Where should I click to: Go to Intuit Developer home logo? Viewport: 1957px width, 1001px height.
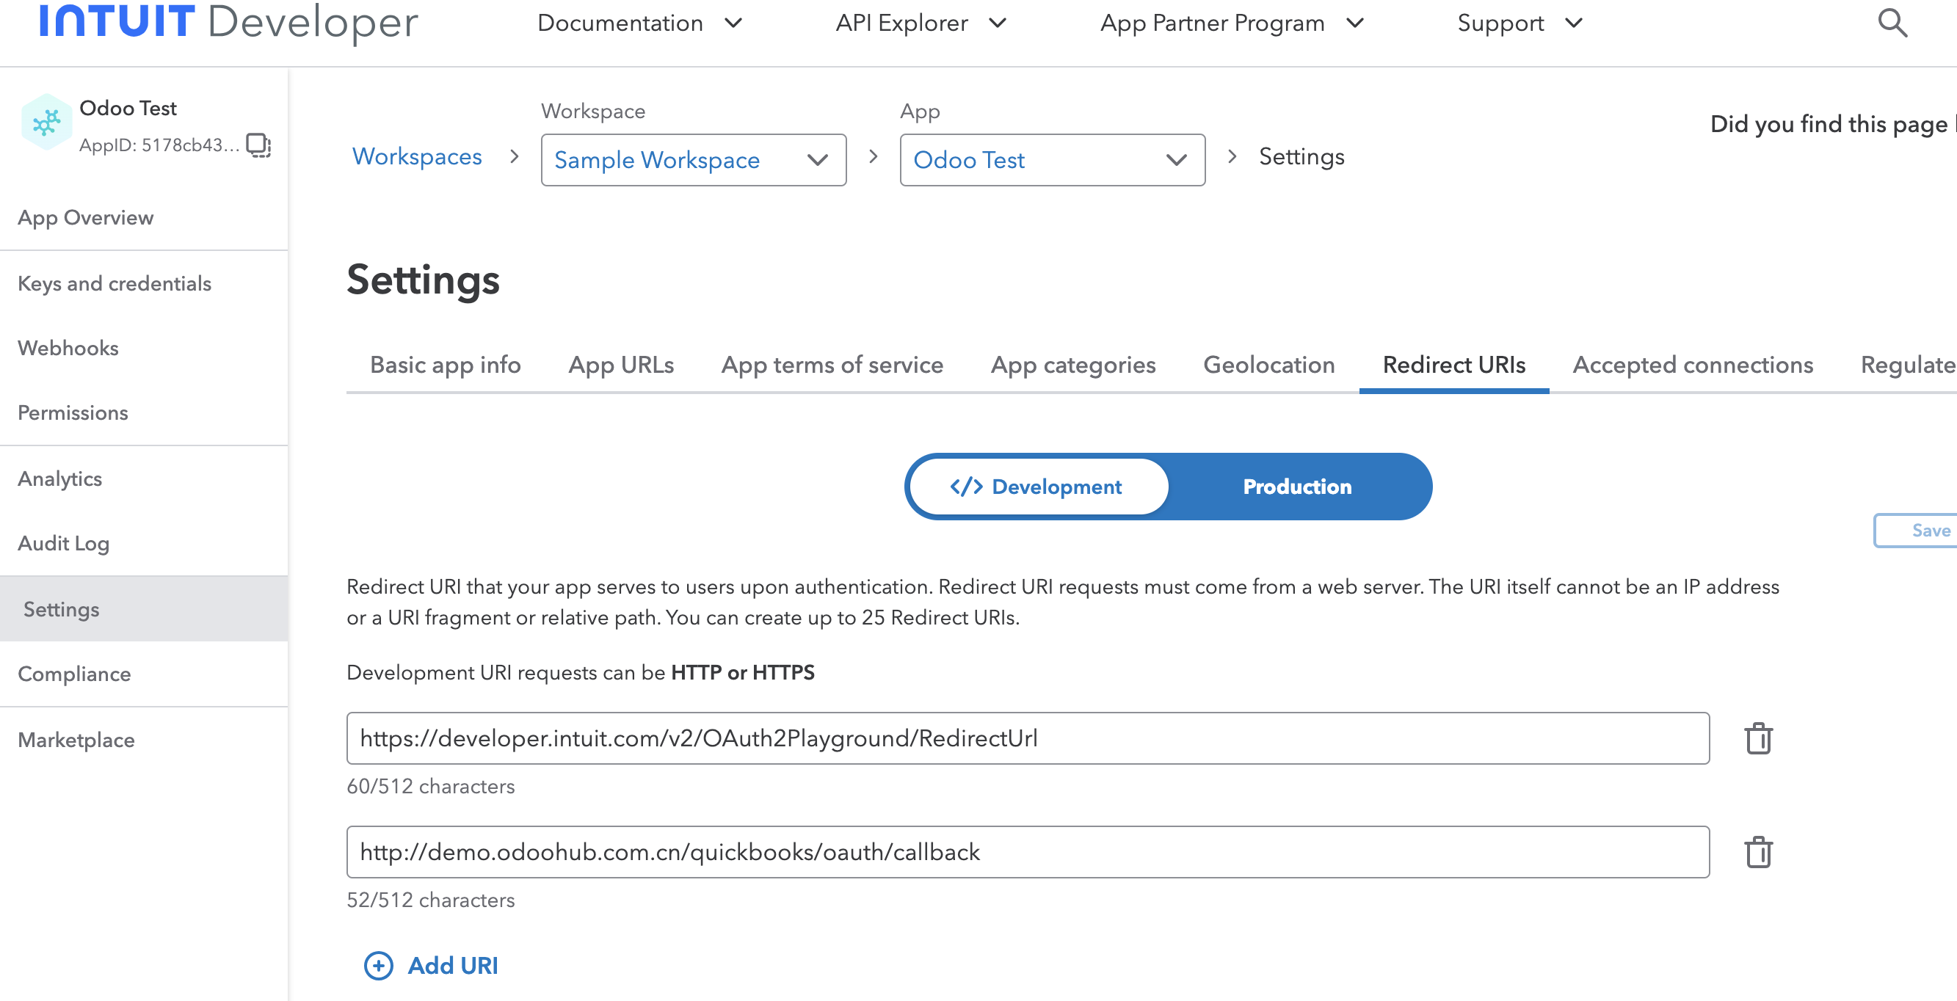pyautogui.click(x=228, y=21)
